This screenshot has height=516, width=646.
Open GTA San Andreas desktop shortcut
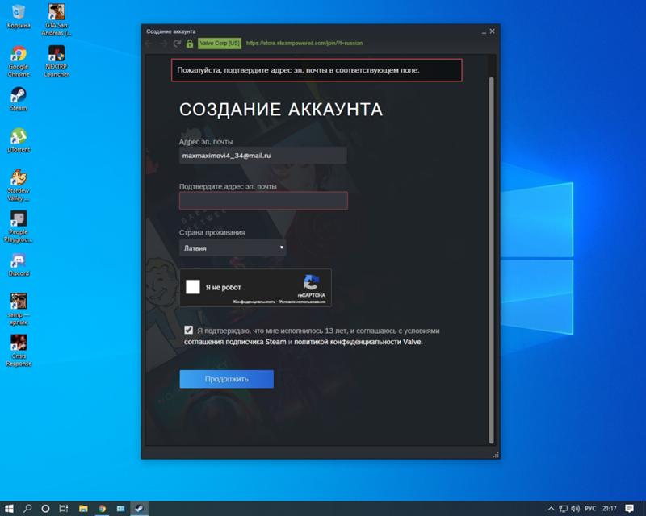(x=57, y=19)
